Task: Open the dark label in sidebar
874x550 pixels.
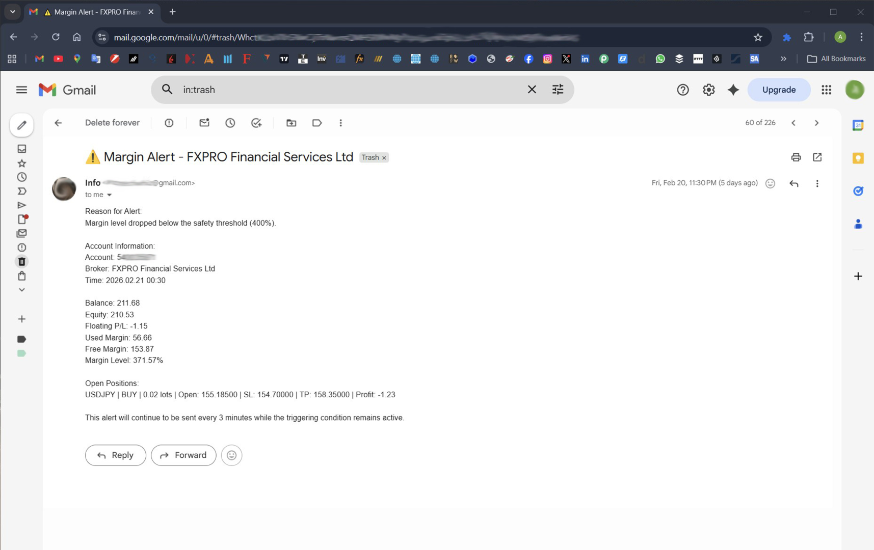Action: pos(21,339)
